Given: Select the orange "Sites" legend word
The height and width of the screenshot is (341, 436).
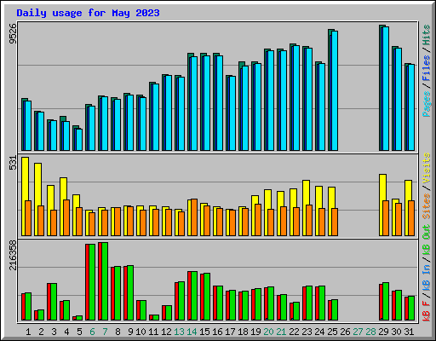Looking at the screenshot, I should 426,206.
